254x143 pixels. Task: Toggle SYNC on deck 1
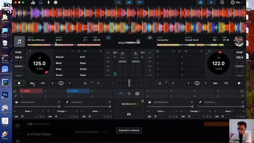(18, 52)
